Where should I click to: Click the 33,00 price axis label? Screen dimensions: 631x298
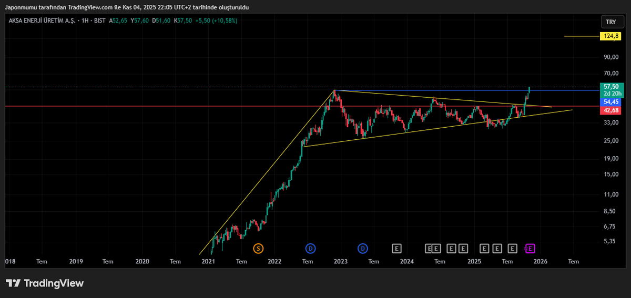point(610,122)
